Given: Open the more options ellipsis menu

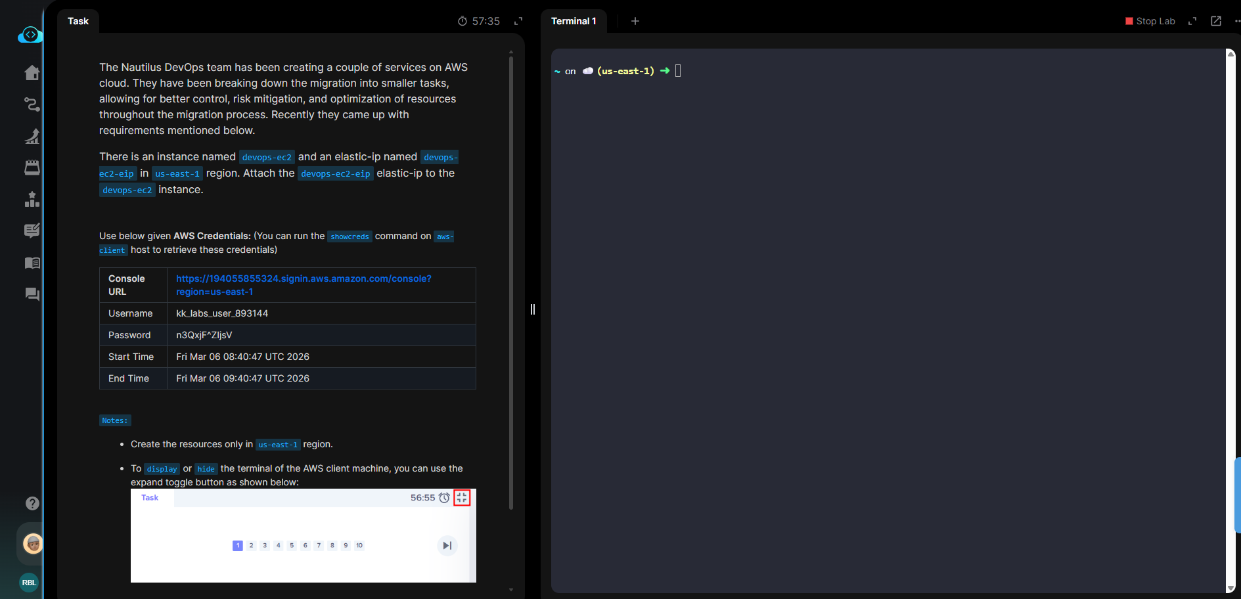Looking at the screenshot, I should click(x=1237, y=21).
